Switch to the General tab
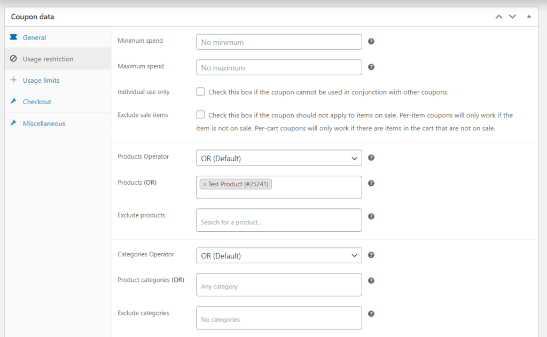The height and width of the screenshot is (337, 547). (x=34, y=37)
